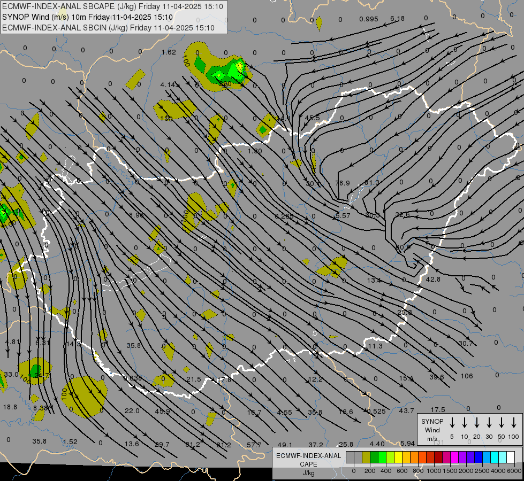Click the 1.30 value on the map
The height and width of the screenshot is (481, 524).
pyautogui.click(x=255, y=151)
